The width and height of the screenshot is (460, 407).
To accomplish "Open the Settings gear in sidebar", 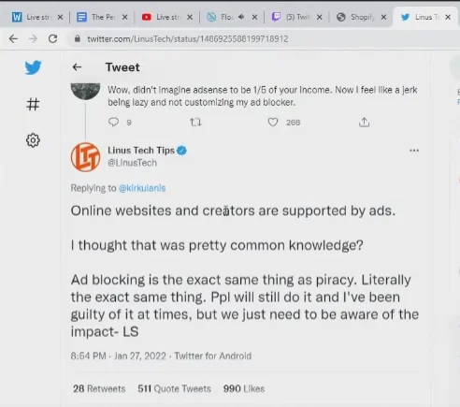I will click(x=33, y=140).
